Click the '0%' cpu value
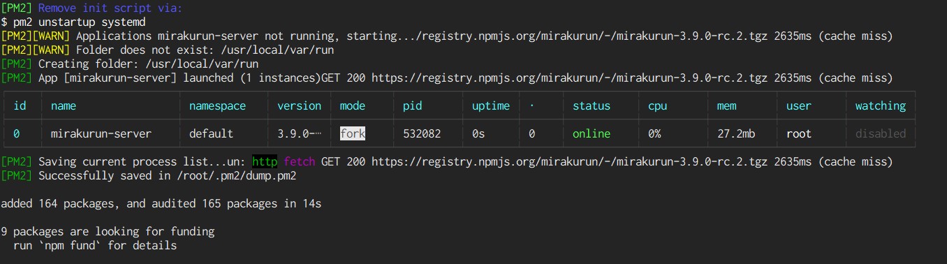947x264 pixels. click(x=654, y=133)
